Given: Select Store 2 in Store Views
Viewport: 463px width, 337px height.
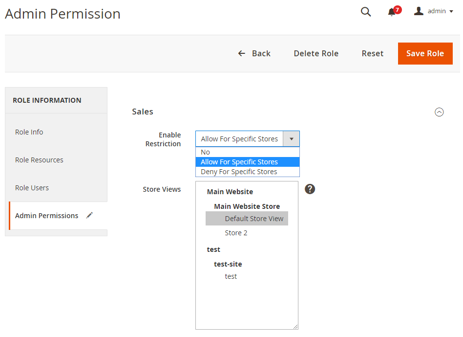Looking at the screenshot, I should coord(236,233).
